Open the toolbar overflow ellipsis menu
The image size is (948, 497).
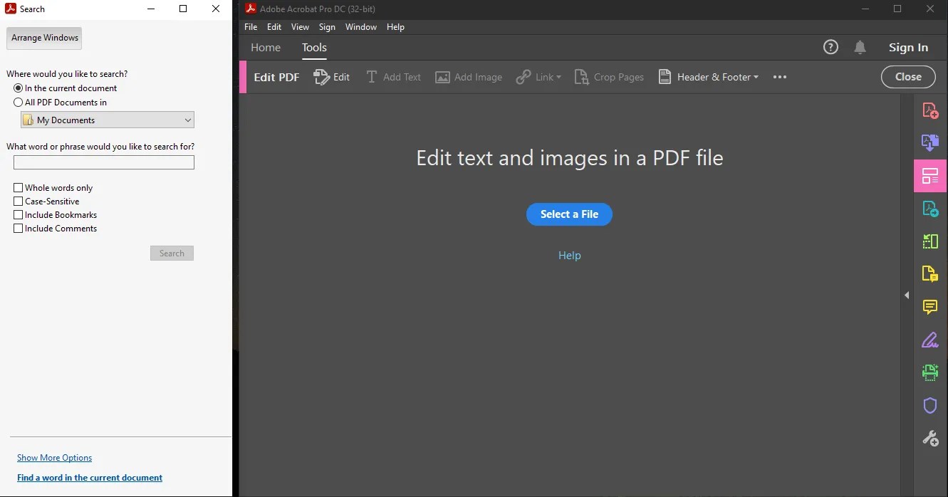[x=779, y=77]
